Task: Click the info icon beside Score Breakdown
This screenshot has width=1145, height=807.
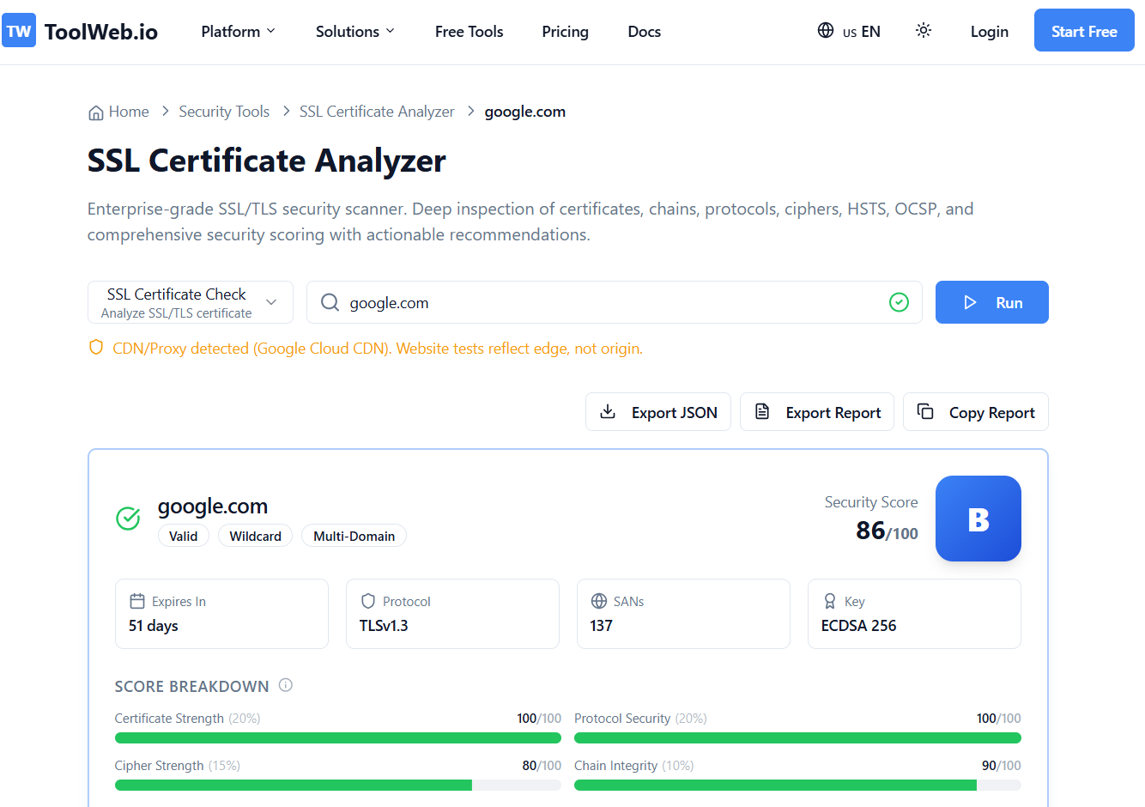Action: click(286, 685)
